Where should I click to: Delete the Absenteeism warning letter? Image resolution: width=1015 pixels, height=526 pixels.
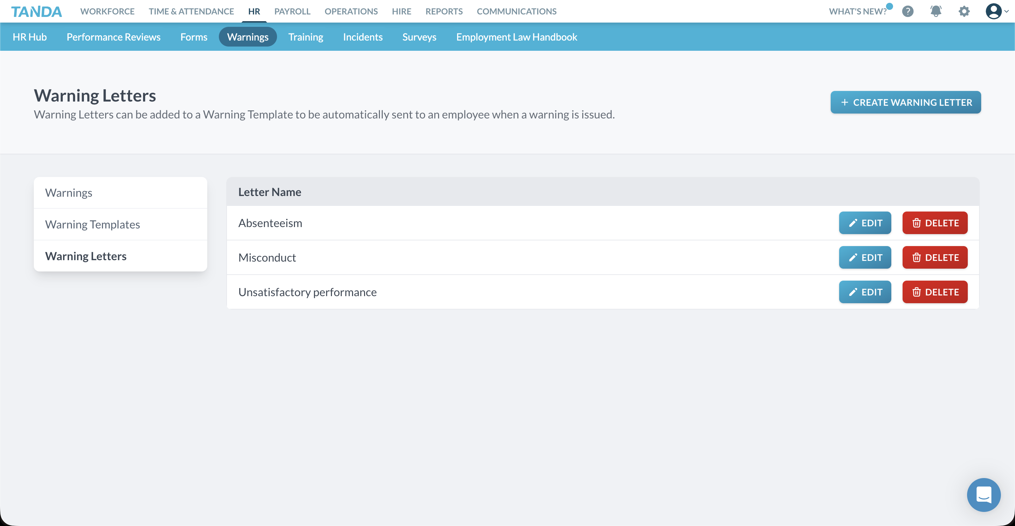[935, 222]
